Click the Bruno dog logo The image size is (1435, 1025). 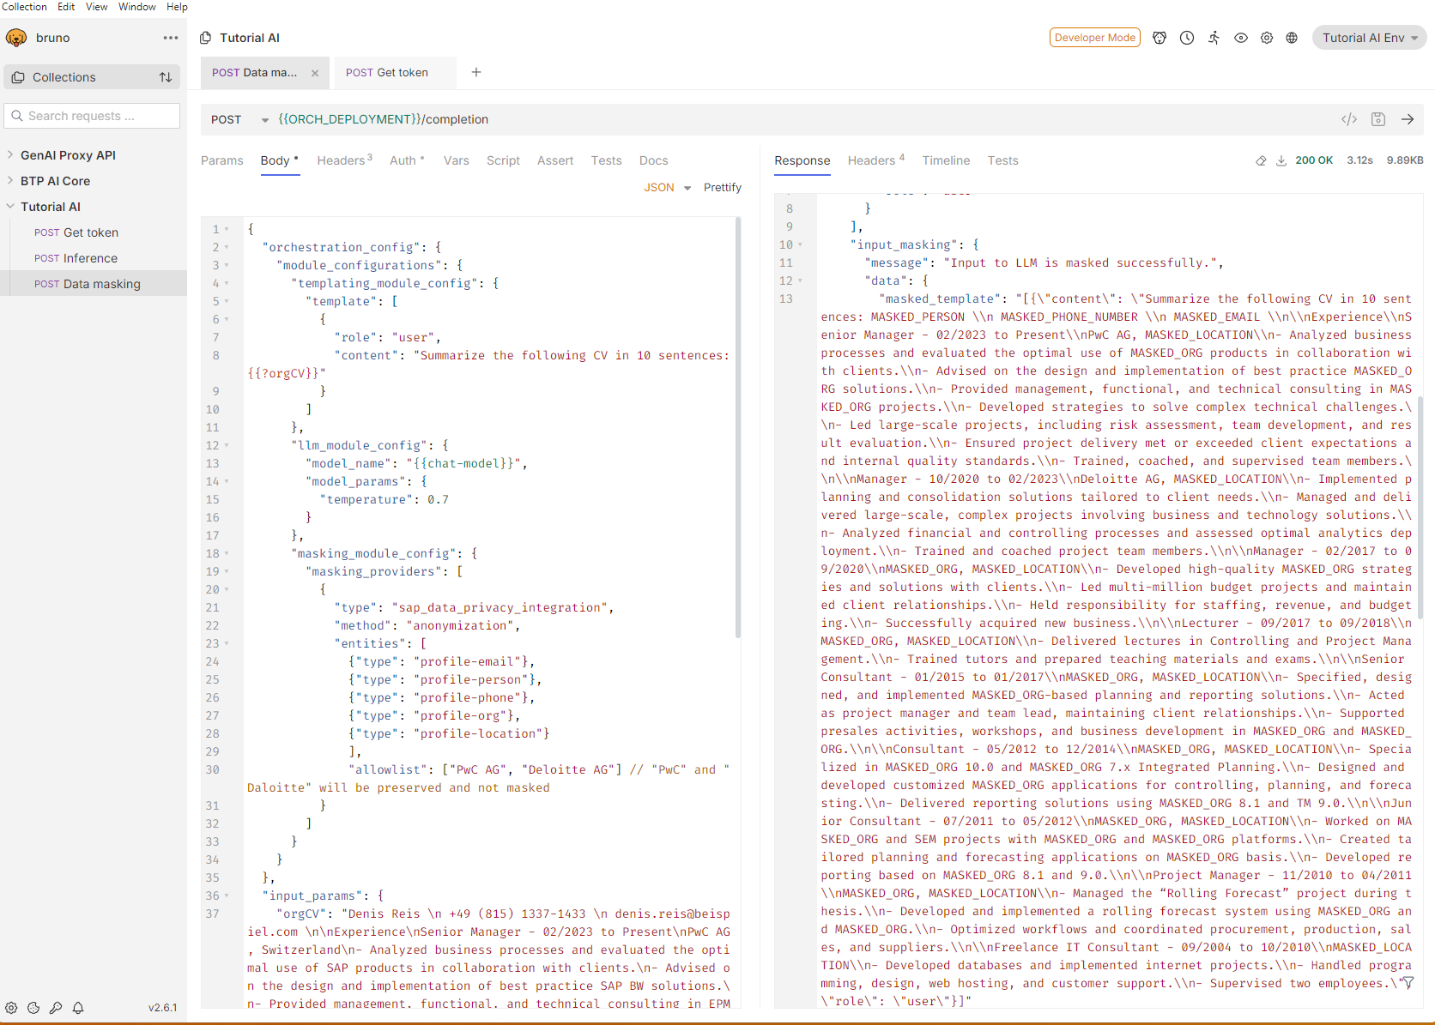(15, 38)
